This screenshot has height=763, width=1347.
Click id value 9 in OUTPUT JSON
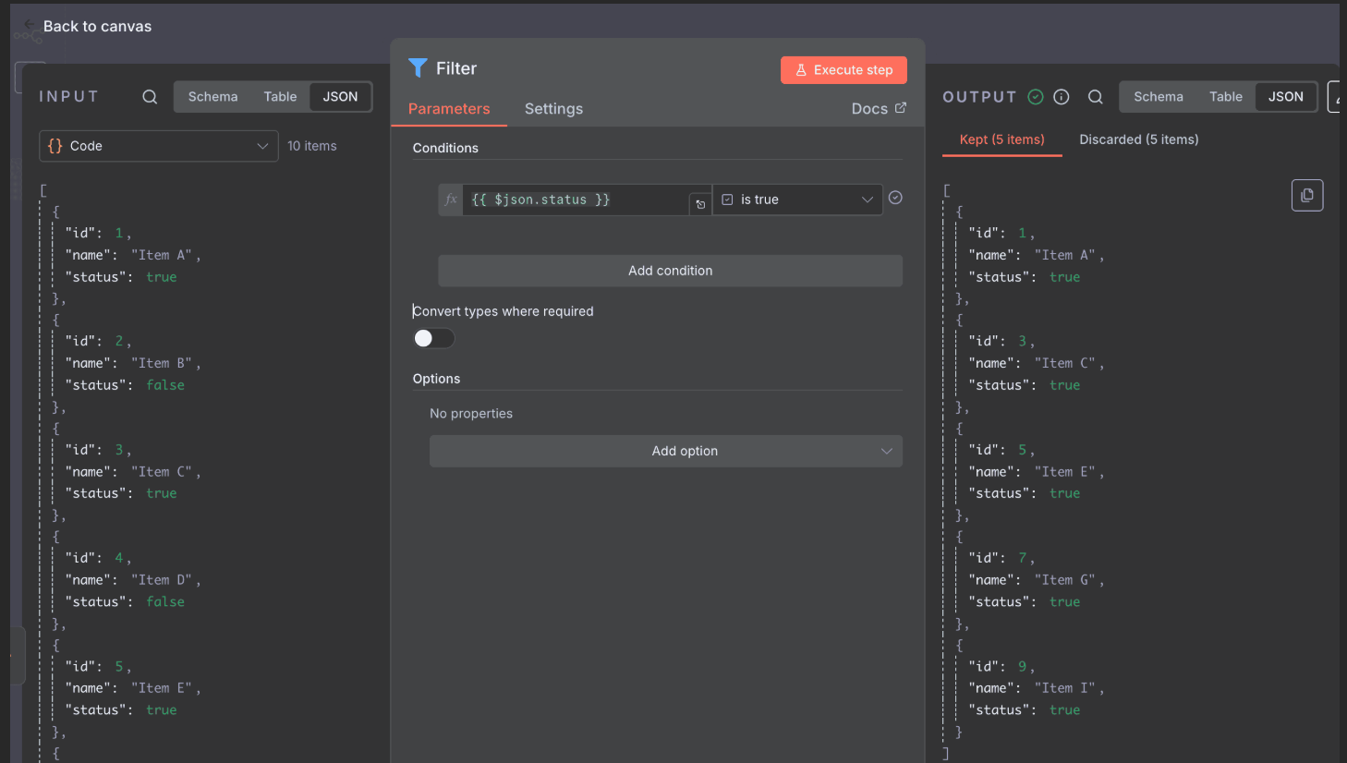point(1022,666)
